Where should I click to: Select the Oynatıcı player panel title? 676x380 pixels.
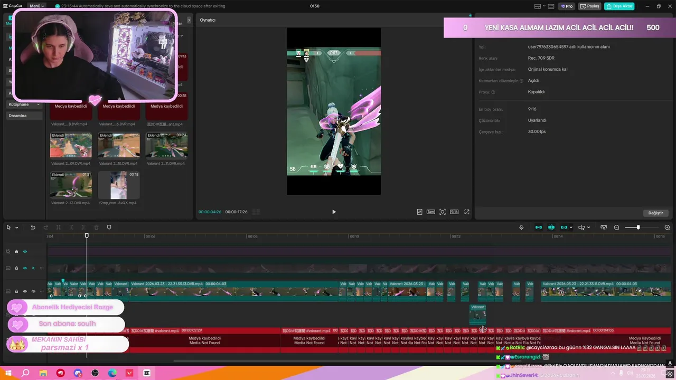click(208, 20)
